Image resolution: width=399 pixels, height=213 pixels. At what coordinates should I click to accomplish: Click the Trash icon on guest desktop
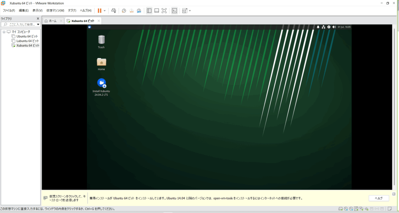101,40
